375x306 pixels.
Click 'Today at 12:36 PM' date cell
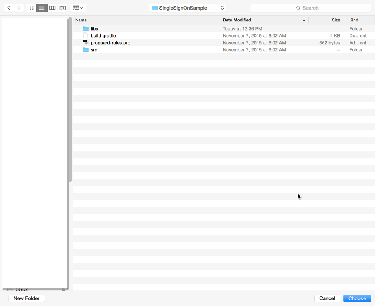pos(242,29)
